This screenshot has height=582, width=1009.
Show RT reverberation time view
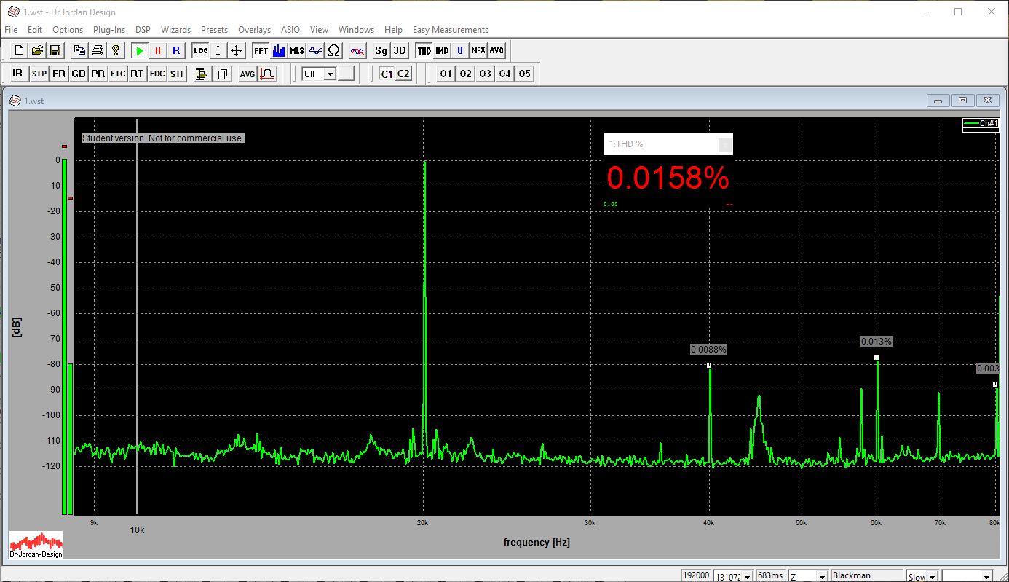(137, 74)
